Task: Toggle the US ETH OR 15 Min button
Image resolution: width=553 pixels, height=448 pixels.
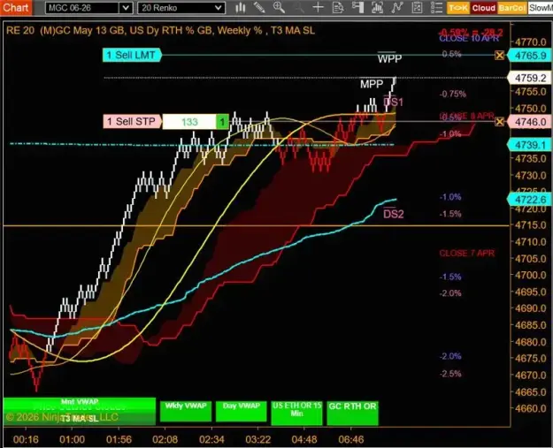Action: point(296,413)
